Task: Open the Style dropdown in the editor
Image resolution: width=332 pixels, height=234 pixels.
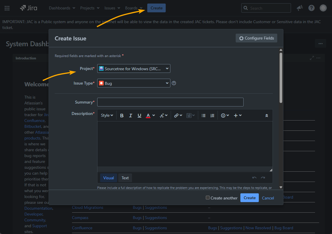Action: coord(107,116)
